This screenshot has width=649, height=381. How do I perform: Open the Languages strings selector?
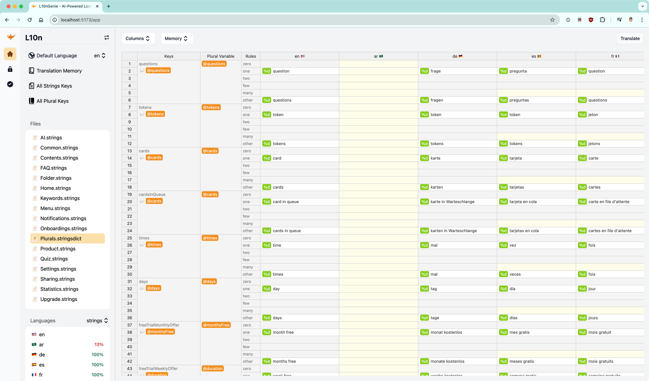tap(97, 321)
